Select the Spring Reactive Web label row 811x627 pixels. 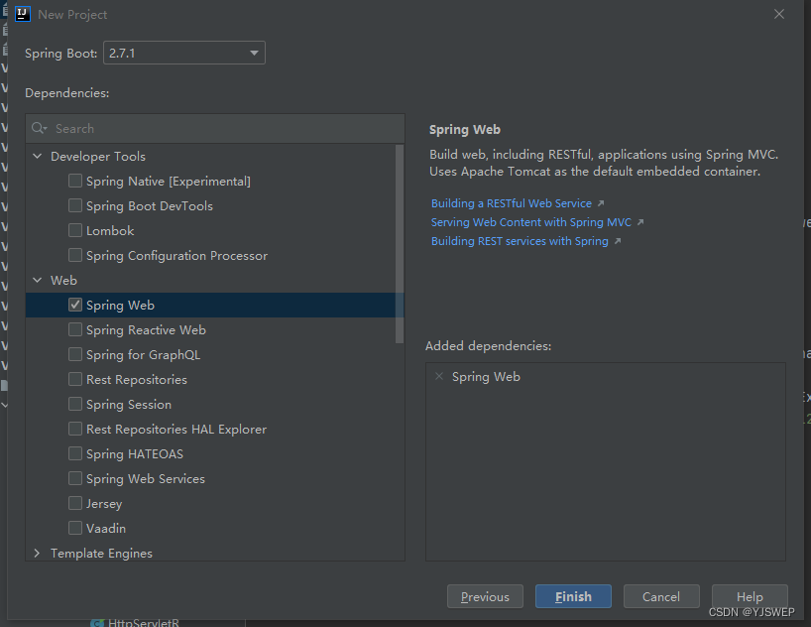(146, 329)
